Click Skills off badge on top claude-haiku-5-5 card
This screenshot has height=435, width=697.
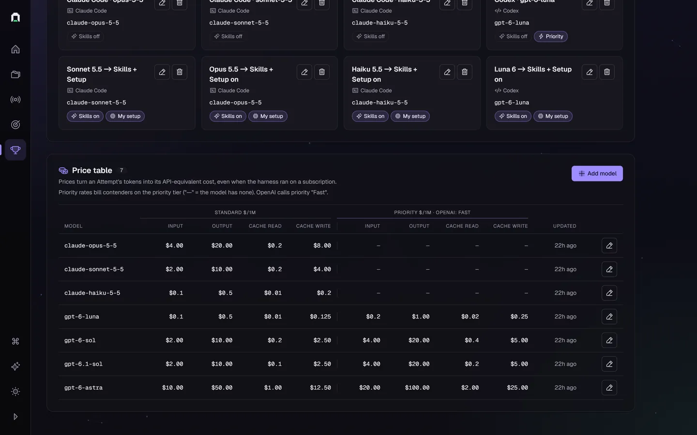370,36
